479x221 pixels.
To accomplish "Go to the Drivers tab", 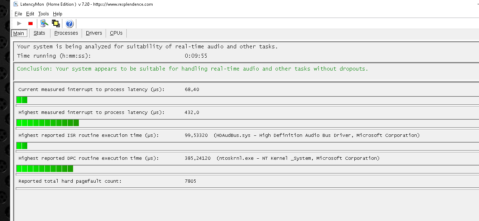I will [x=94, y=33].
